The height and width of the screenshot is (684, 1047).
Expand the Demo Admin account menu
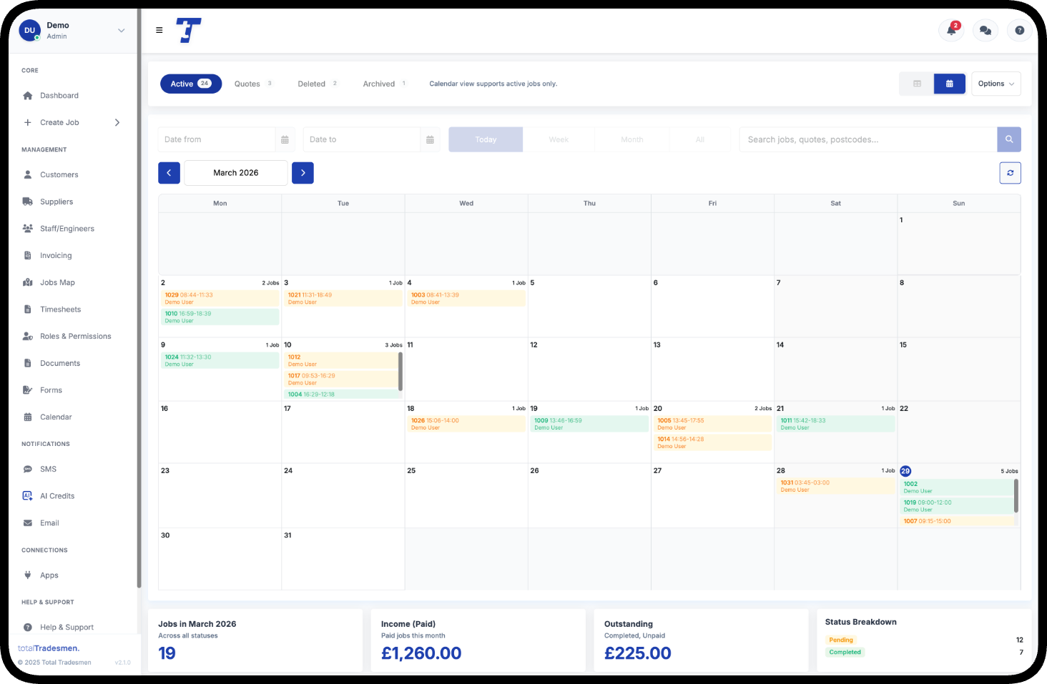point(121,30)
